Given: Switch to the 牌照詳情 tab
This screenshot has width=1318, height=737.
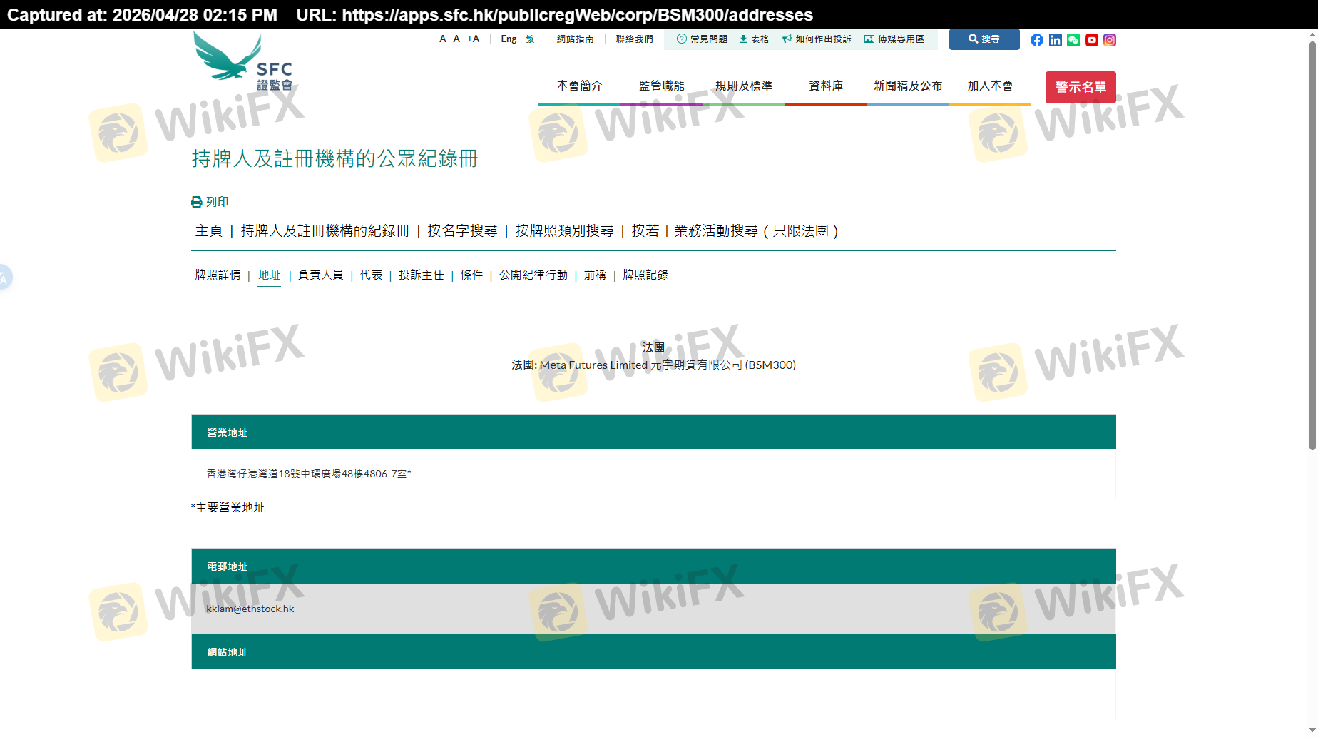Looking at the screenshot, I should (218, 275).
